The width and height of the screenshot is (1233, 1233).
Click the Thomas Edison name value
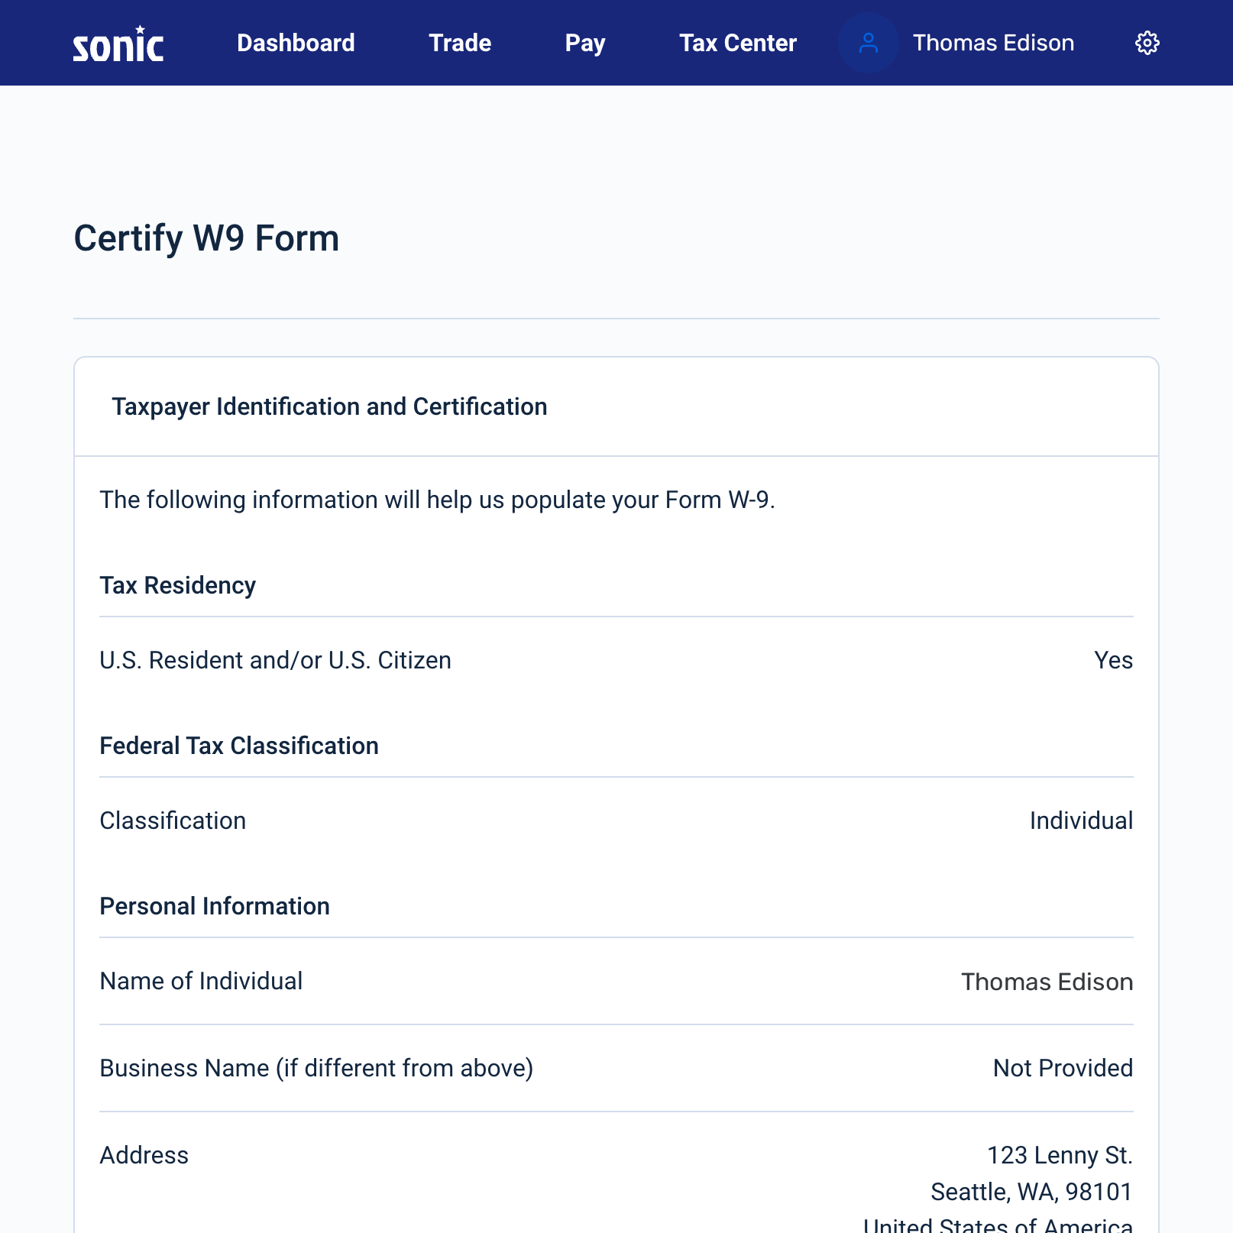(1047, 982)
